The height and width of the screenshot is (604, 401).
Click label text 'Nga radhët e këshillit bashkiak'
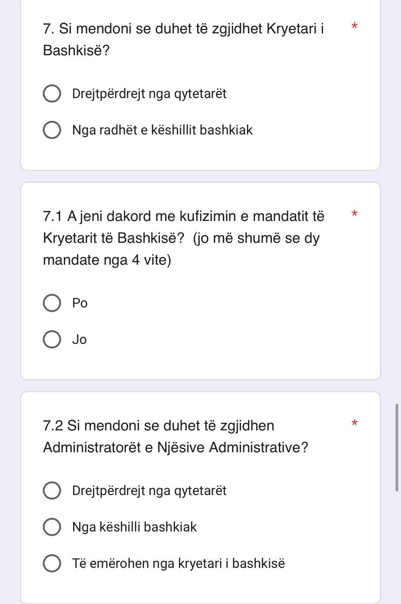[x=162, y=130]
